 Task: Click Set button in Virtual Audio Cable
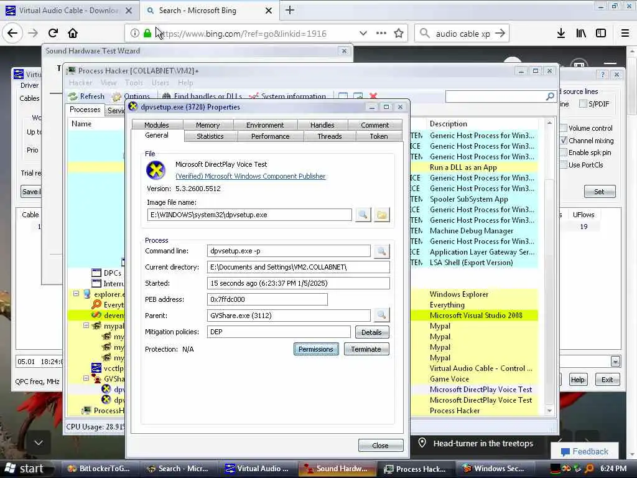point(599,192)
